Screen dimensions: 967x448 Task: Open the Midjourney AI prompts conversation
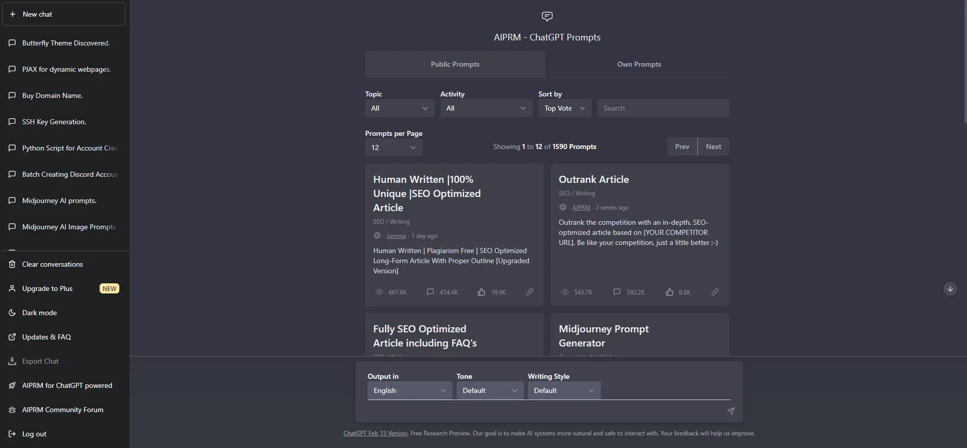(65, 201)
